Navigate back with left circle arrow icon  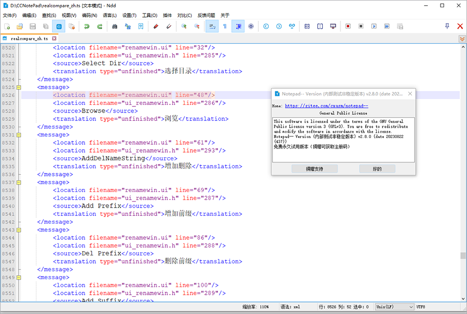click(x=266, y=26)
